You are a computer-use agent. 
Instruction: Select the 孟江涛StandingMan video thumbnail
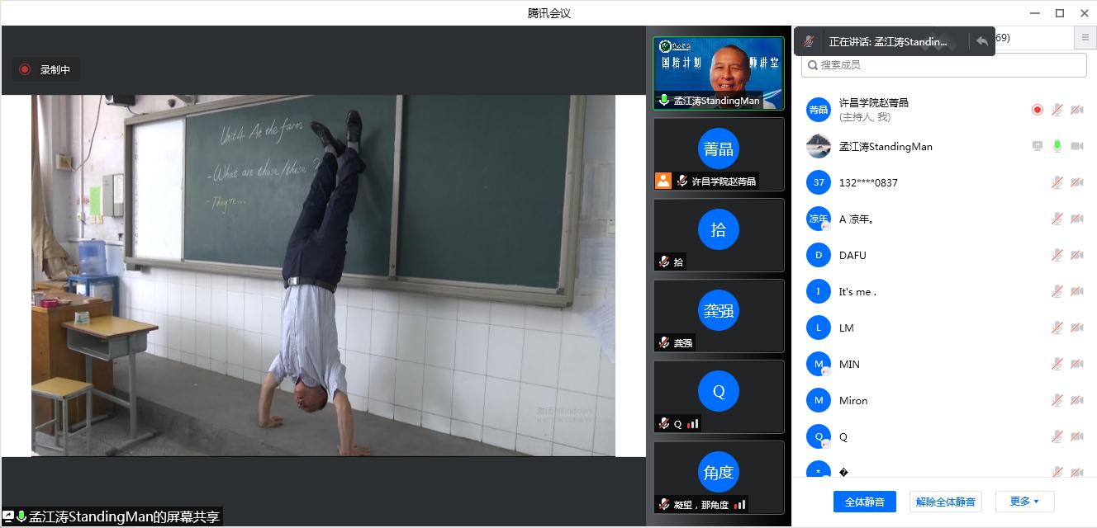pyautogui.click(x=719, y=73)
